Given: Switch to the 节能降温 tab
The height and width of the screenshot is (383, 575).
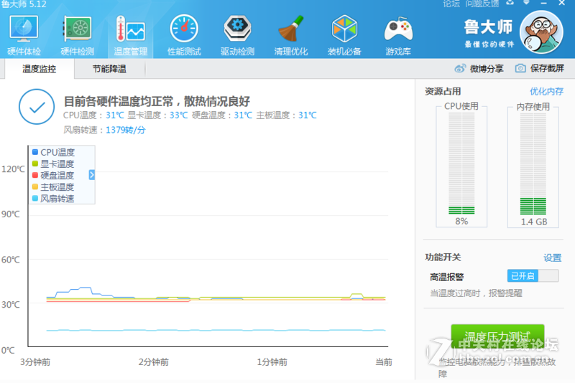Looking at the screenshot, I should tap(109, 69).
